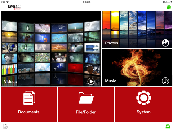Tap the System gear icon
Screen dimensions: 173x130
pyautogui.click(x=143, y=98)
